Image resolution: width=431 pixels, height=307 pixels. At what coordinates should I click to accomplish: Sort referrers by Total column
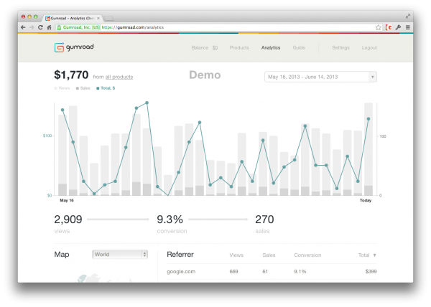(367, 255)
